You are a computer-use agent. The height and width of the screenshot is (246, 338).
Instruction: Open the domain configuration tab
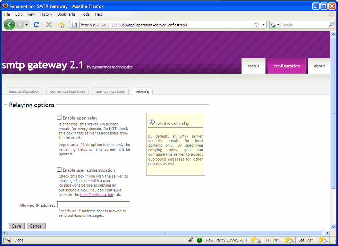pos(67,91)
